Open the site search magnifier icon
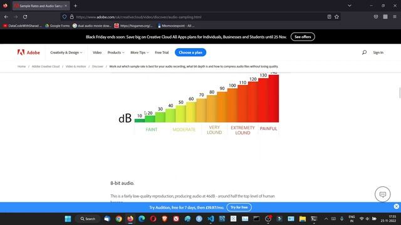The image size is (401, 225). 364,52
